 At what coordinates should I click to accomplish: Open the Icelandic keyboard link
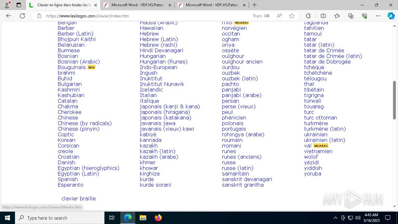pos(151,90)
